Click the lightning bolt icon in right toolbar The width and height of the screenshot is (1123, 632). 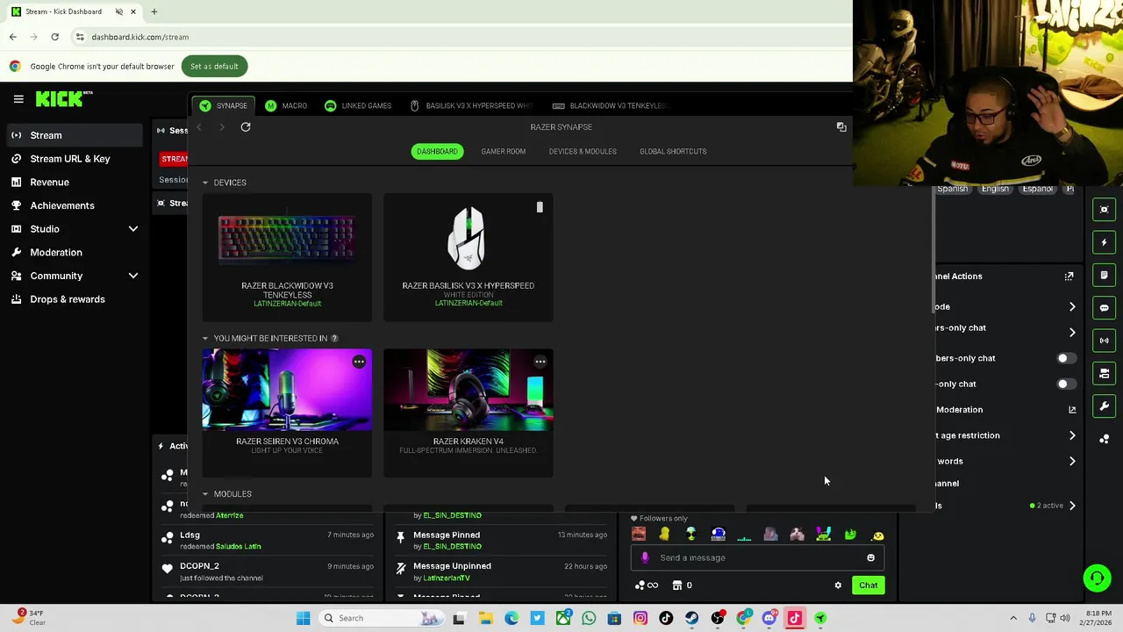click(x=1105, y=242)
